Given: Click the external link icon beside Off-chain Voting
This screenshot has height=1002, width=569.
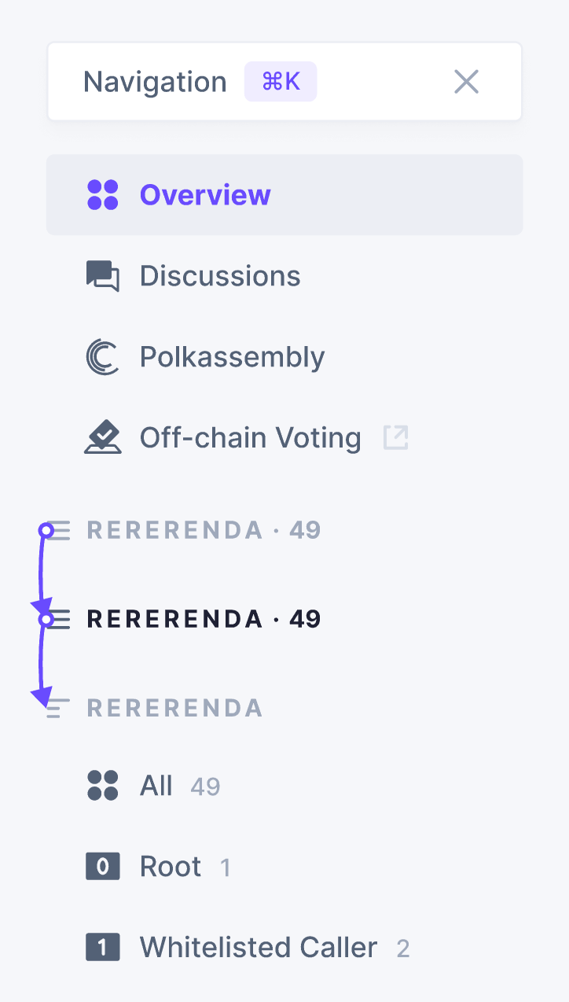Looking at the screenshot, I should [396, 438].
